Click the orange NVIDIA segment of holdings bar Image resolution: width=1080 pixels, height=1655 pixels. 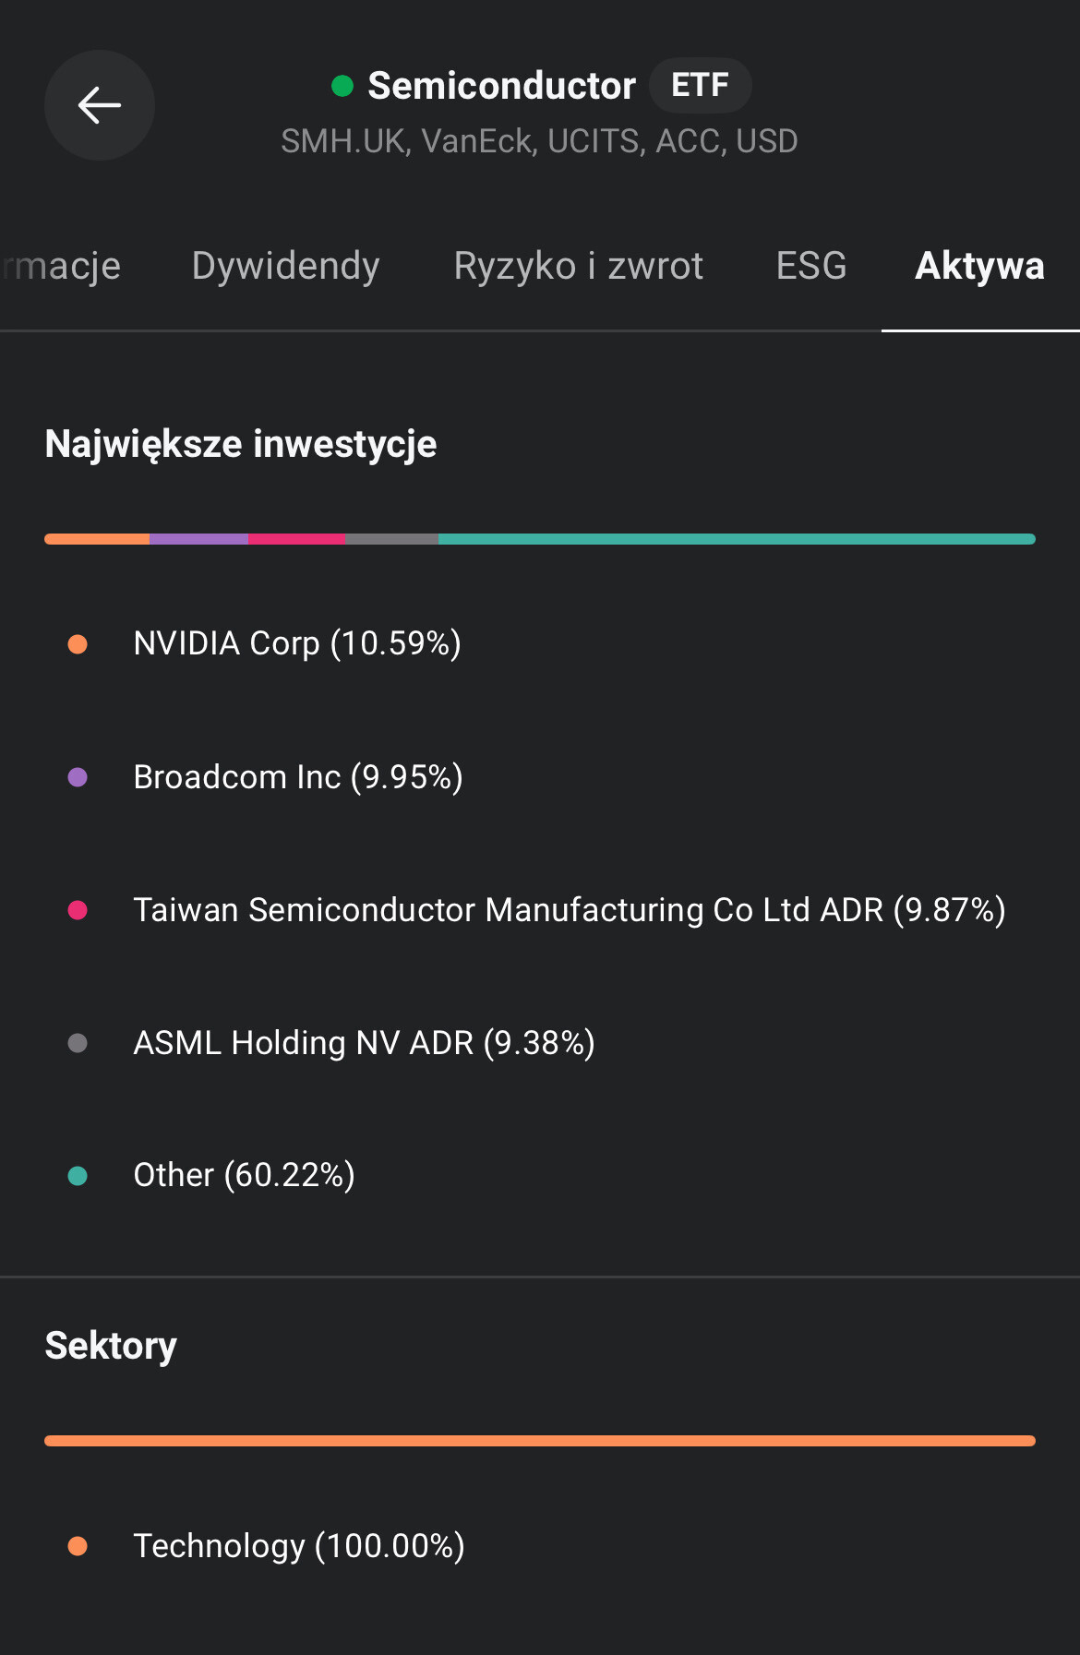pyautogui.click(x=97, y=539)
